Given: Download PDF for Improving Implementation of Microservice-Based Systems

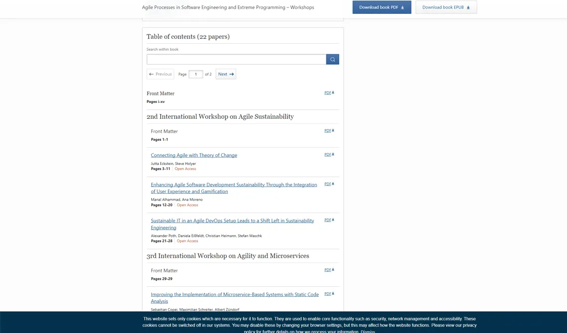Looking at the screenshot, I should pos(329,294).
